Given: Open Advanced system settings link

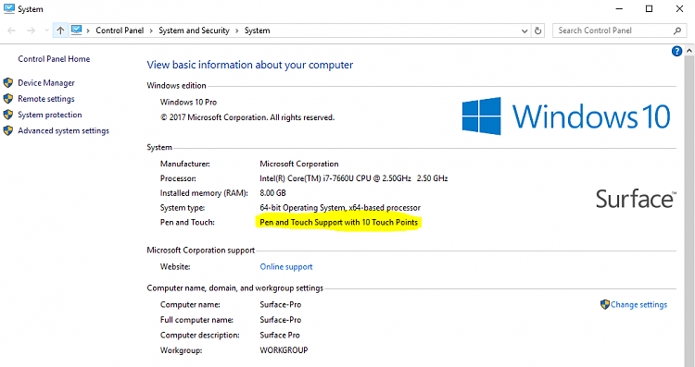Looking at the screenshot, I should click(x=63, y=130).
